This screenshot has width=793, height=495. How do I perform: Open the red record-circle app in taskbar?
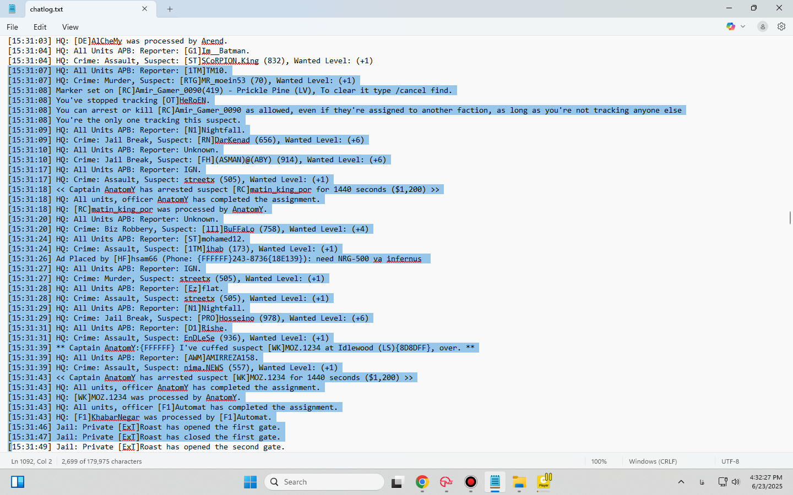[x=470, y=482]
